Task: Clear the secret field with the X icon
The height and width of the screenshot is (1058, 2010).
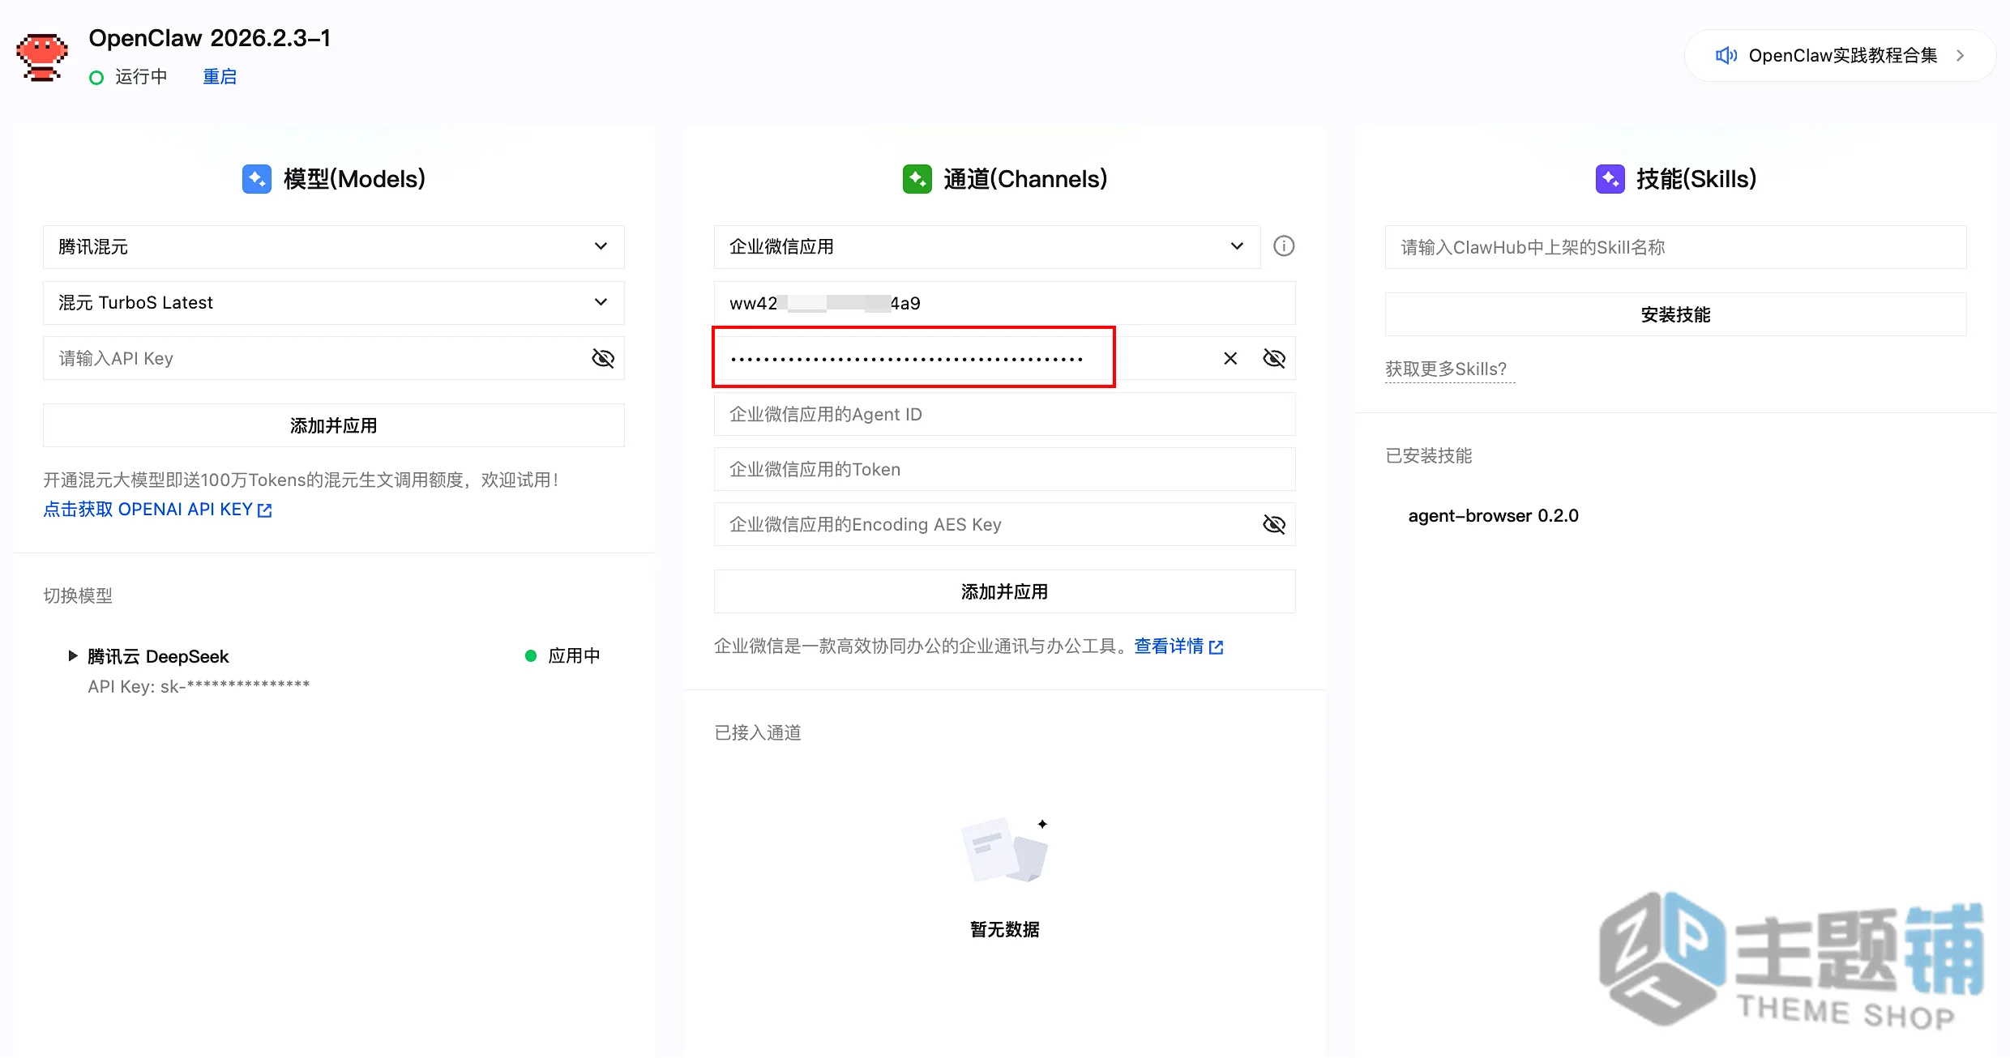Action: click(1230, 358)
